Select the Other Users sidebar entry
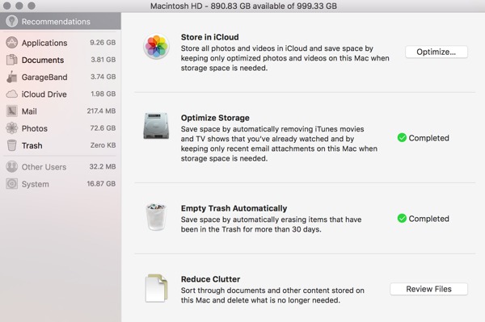485x322 pixels. pos(61,167)
